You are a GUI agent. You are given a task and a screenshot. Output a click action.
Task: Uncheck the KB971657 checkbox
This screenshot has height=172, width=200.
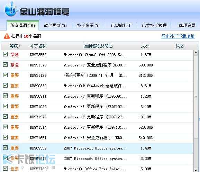[x=5, y=137]
